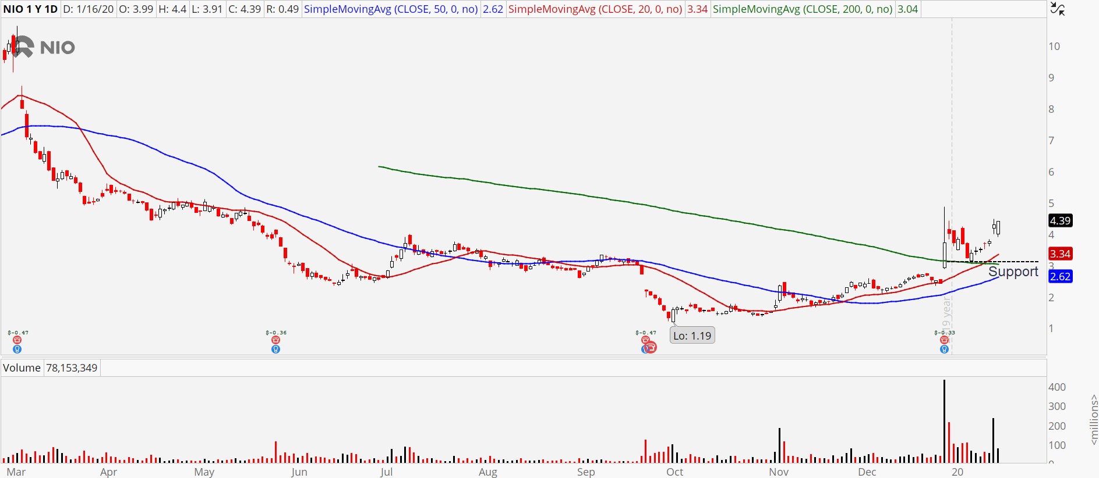Screen dimensions: 1099x478
Task: Click the "Oct" label on the time axis
Action: point(675,472)
